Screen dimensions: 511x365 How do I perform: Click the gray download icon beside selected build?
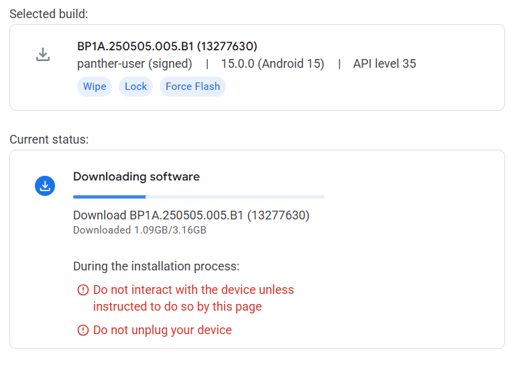(43, 55)
